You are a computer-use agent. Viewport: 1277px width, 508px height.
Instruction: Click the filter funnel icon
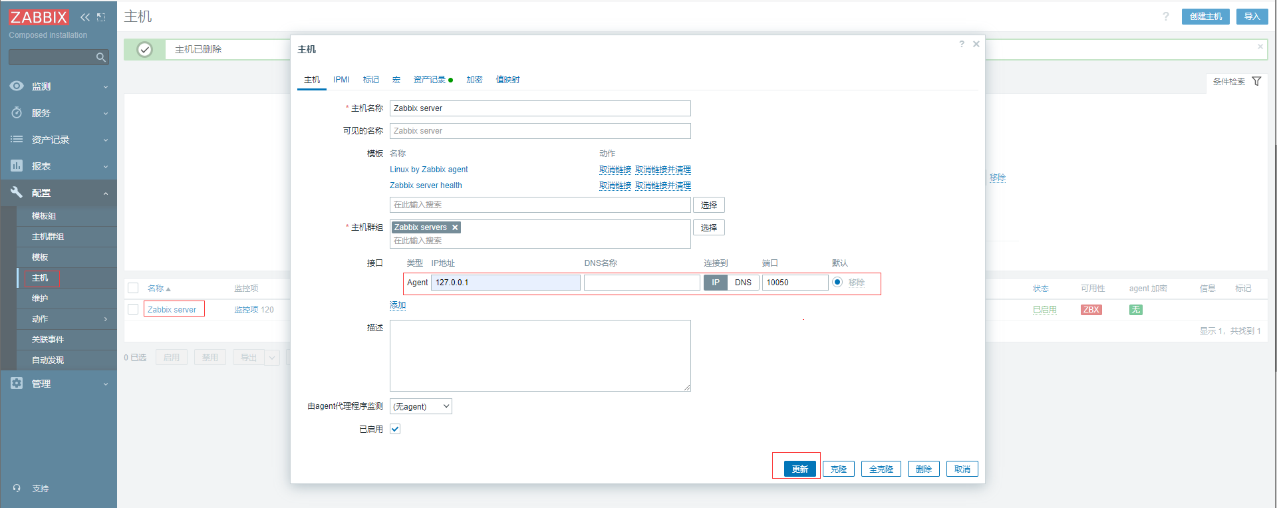tap(1256, 81)
